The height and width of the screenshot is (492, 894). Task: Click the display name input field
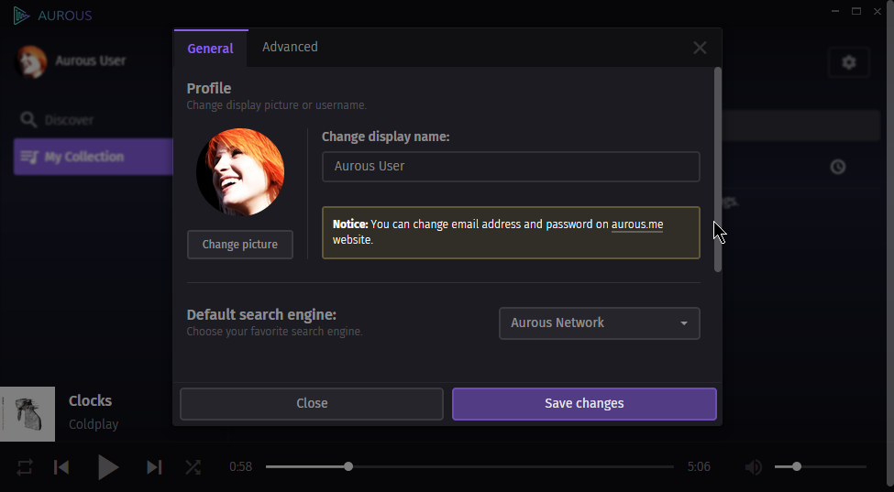[511, 166]
